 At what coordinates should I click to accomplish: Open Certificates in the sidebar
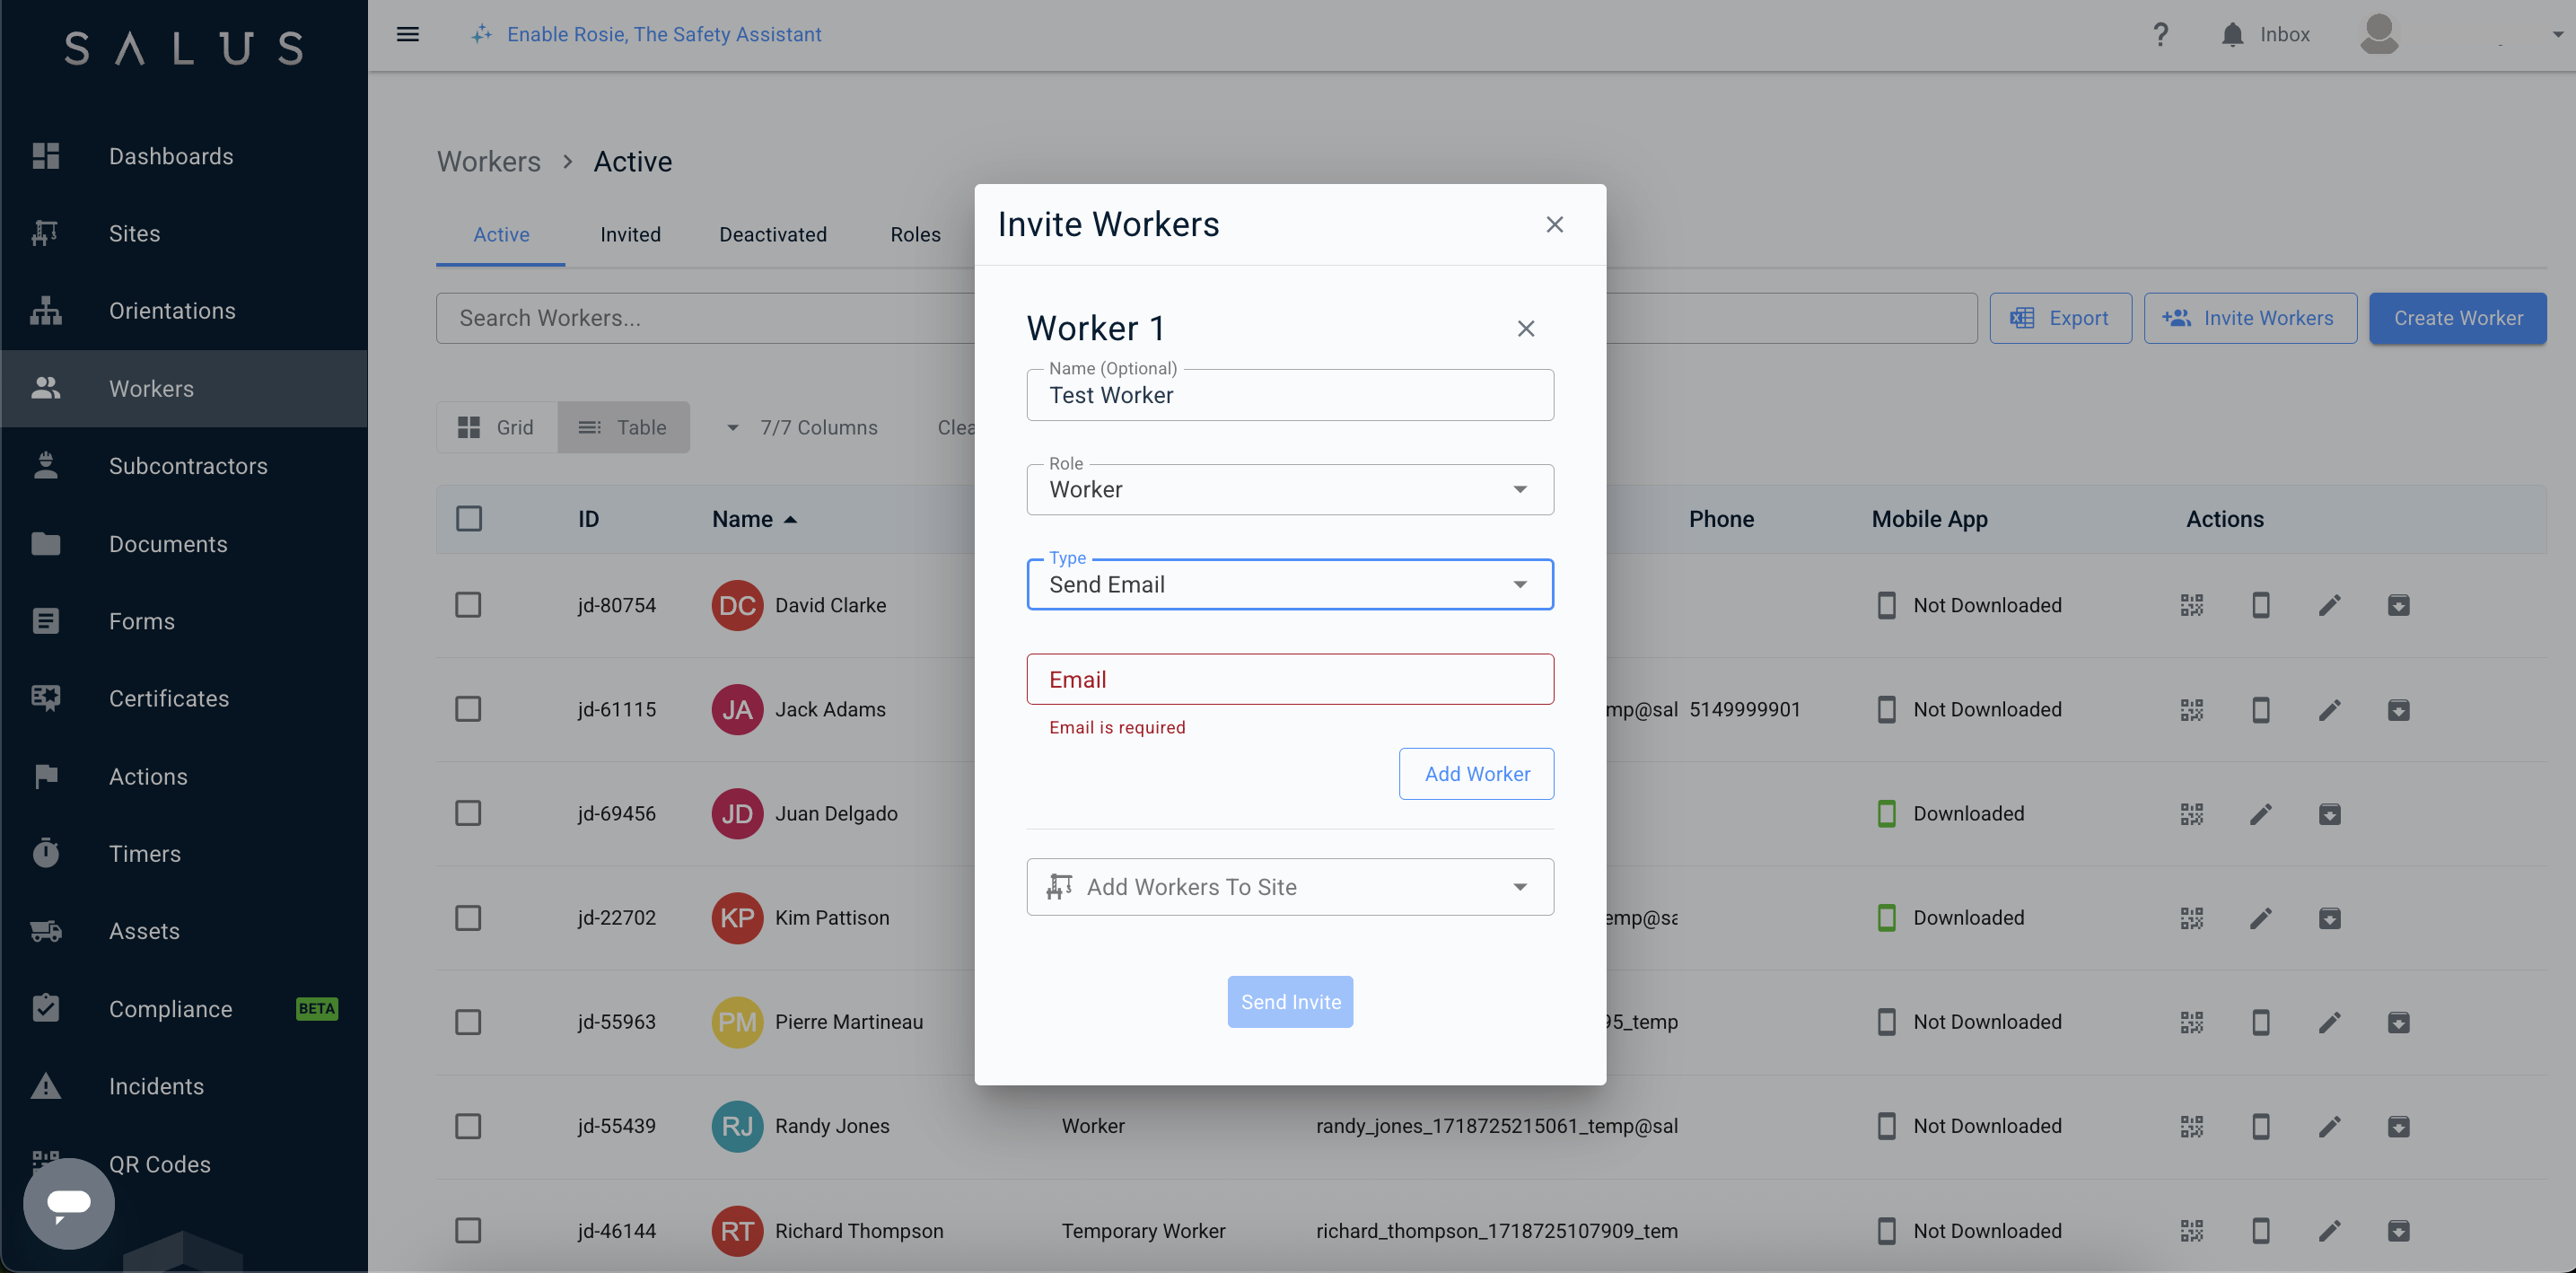click(x=184, y=698)
